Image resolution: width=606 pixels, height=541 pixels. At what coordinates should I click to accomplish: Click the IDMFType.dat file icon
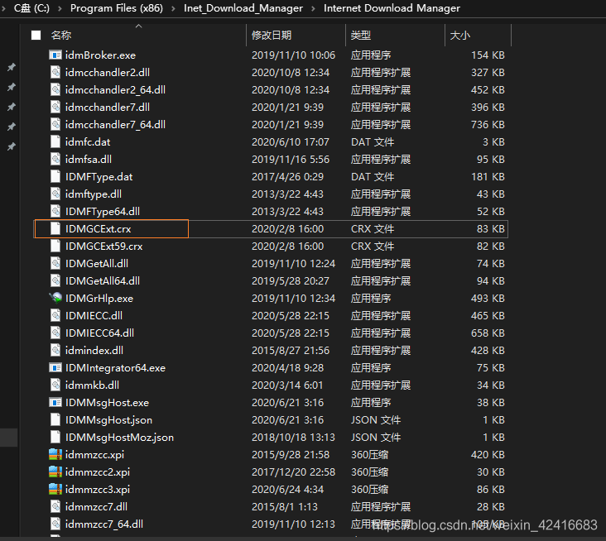55,177
